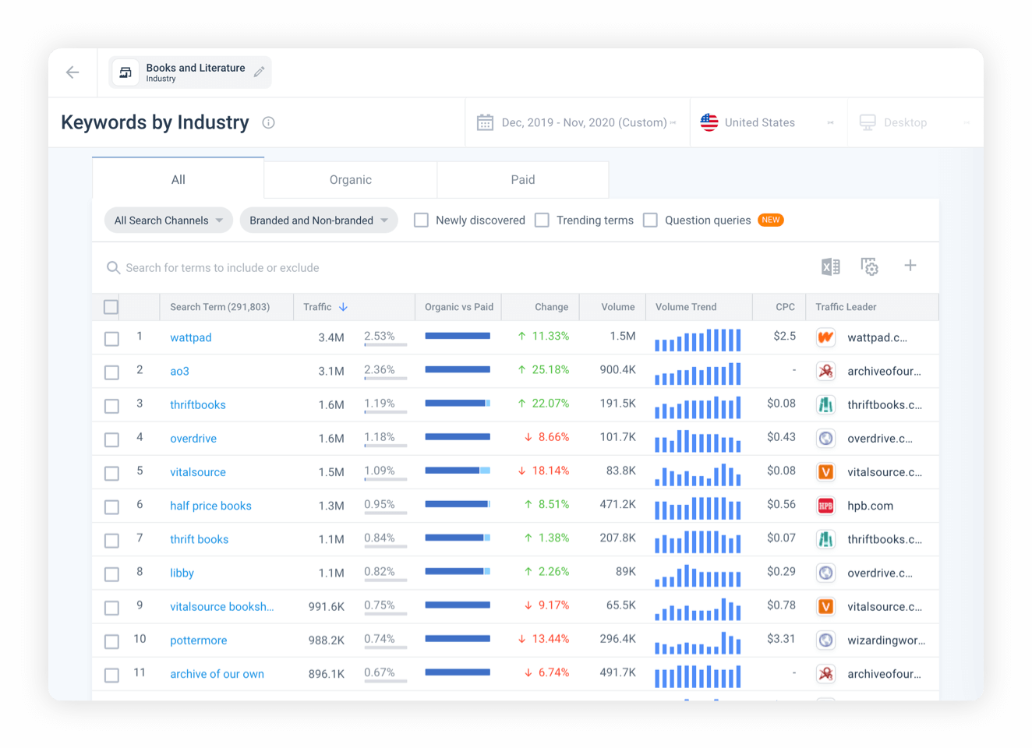Open the wattpad keyword link

pos(190,337)
